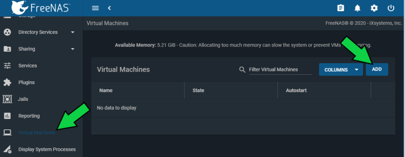Expand the Directory Services submenu
This screenshot has height=157, width=405.
click(x=73, y=32)
